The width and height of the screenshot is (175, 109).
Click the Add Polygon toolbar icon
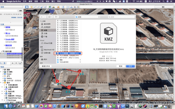click(35, 7)
